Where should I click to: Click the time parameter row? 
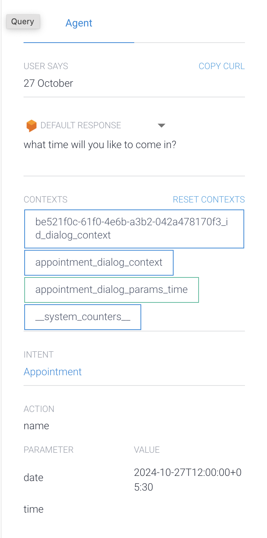click(33, 509)
